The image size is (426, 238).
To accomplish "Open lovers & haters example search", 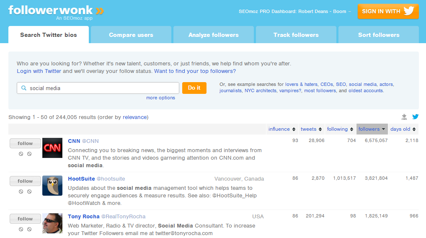I will 301,84.
